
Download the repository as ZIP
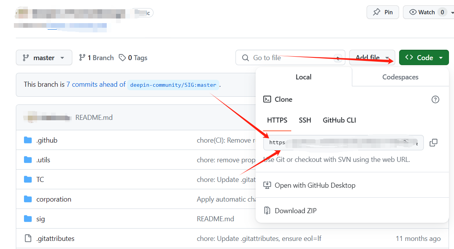[295, 210]
